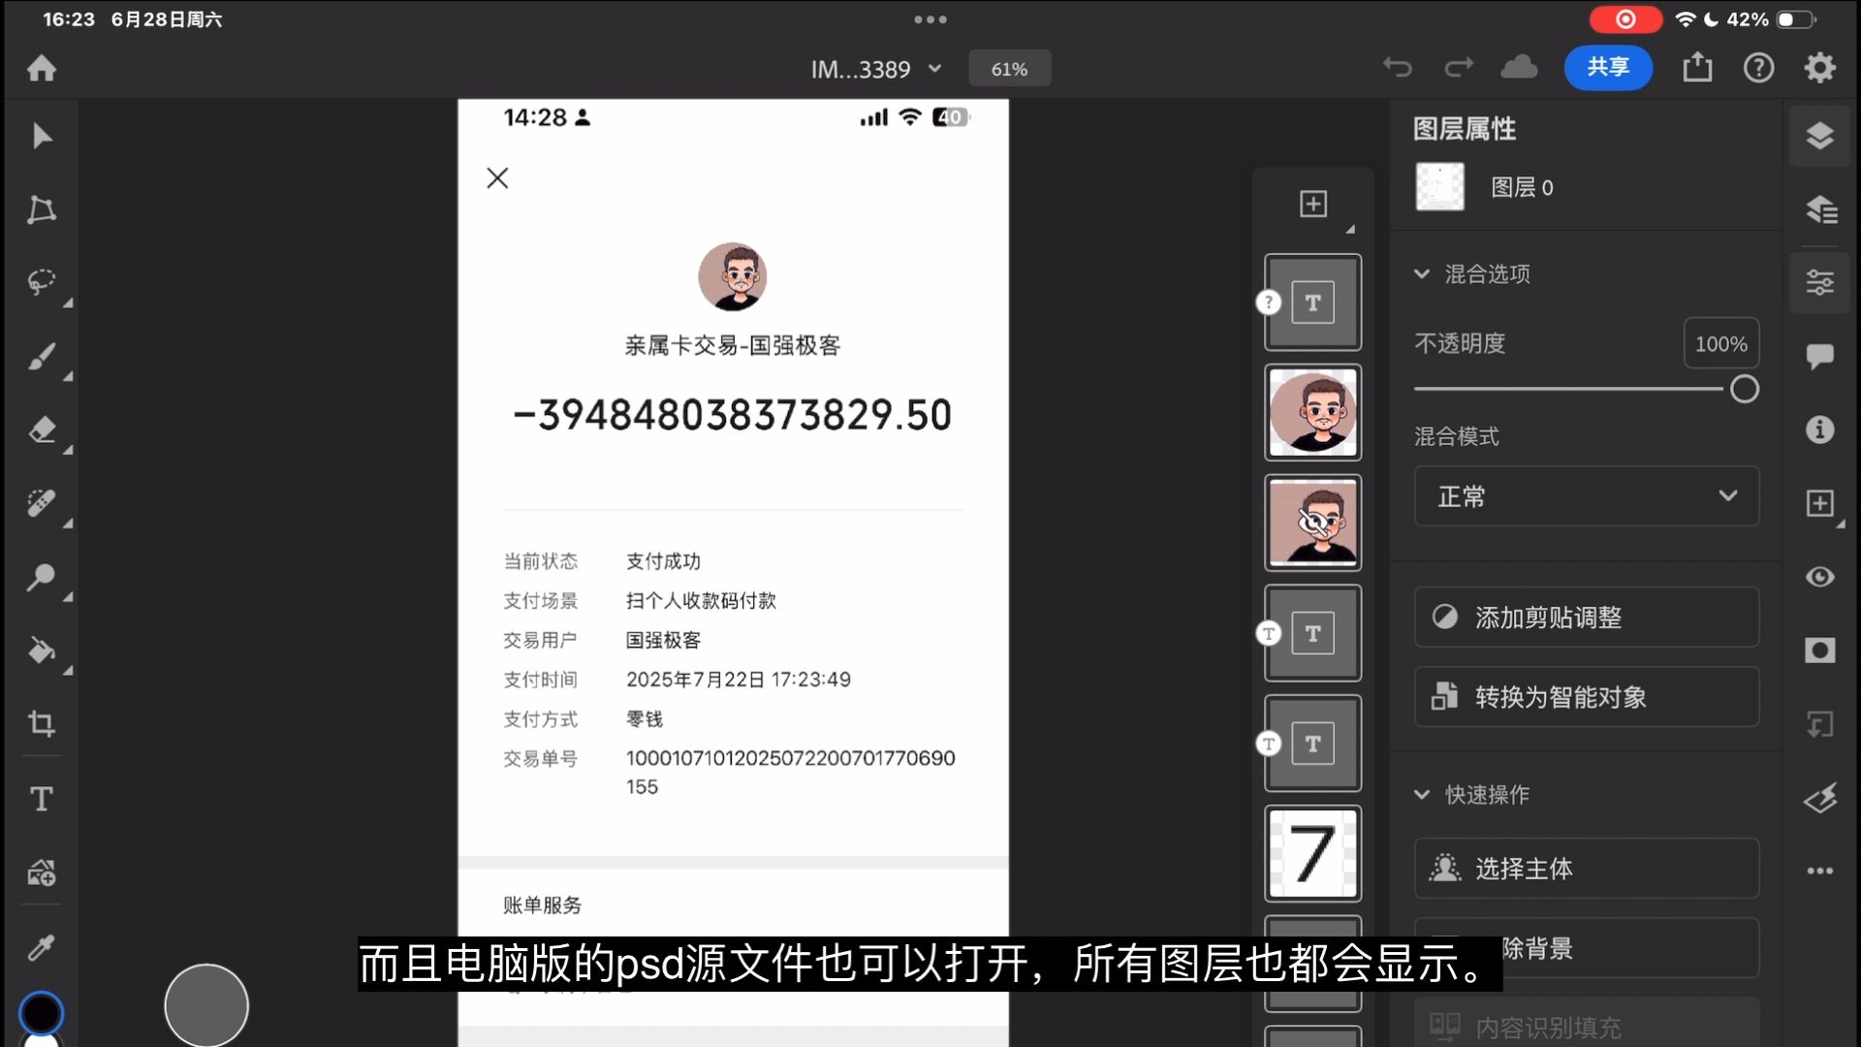This screenshot has width=1861, height=1047.
Task: Collapse the 混合选项 section
Action: coord(1421,274)
